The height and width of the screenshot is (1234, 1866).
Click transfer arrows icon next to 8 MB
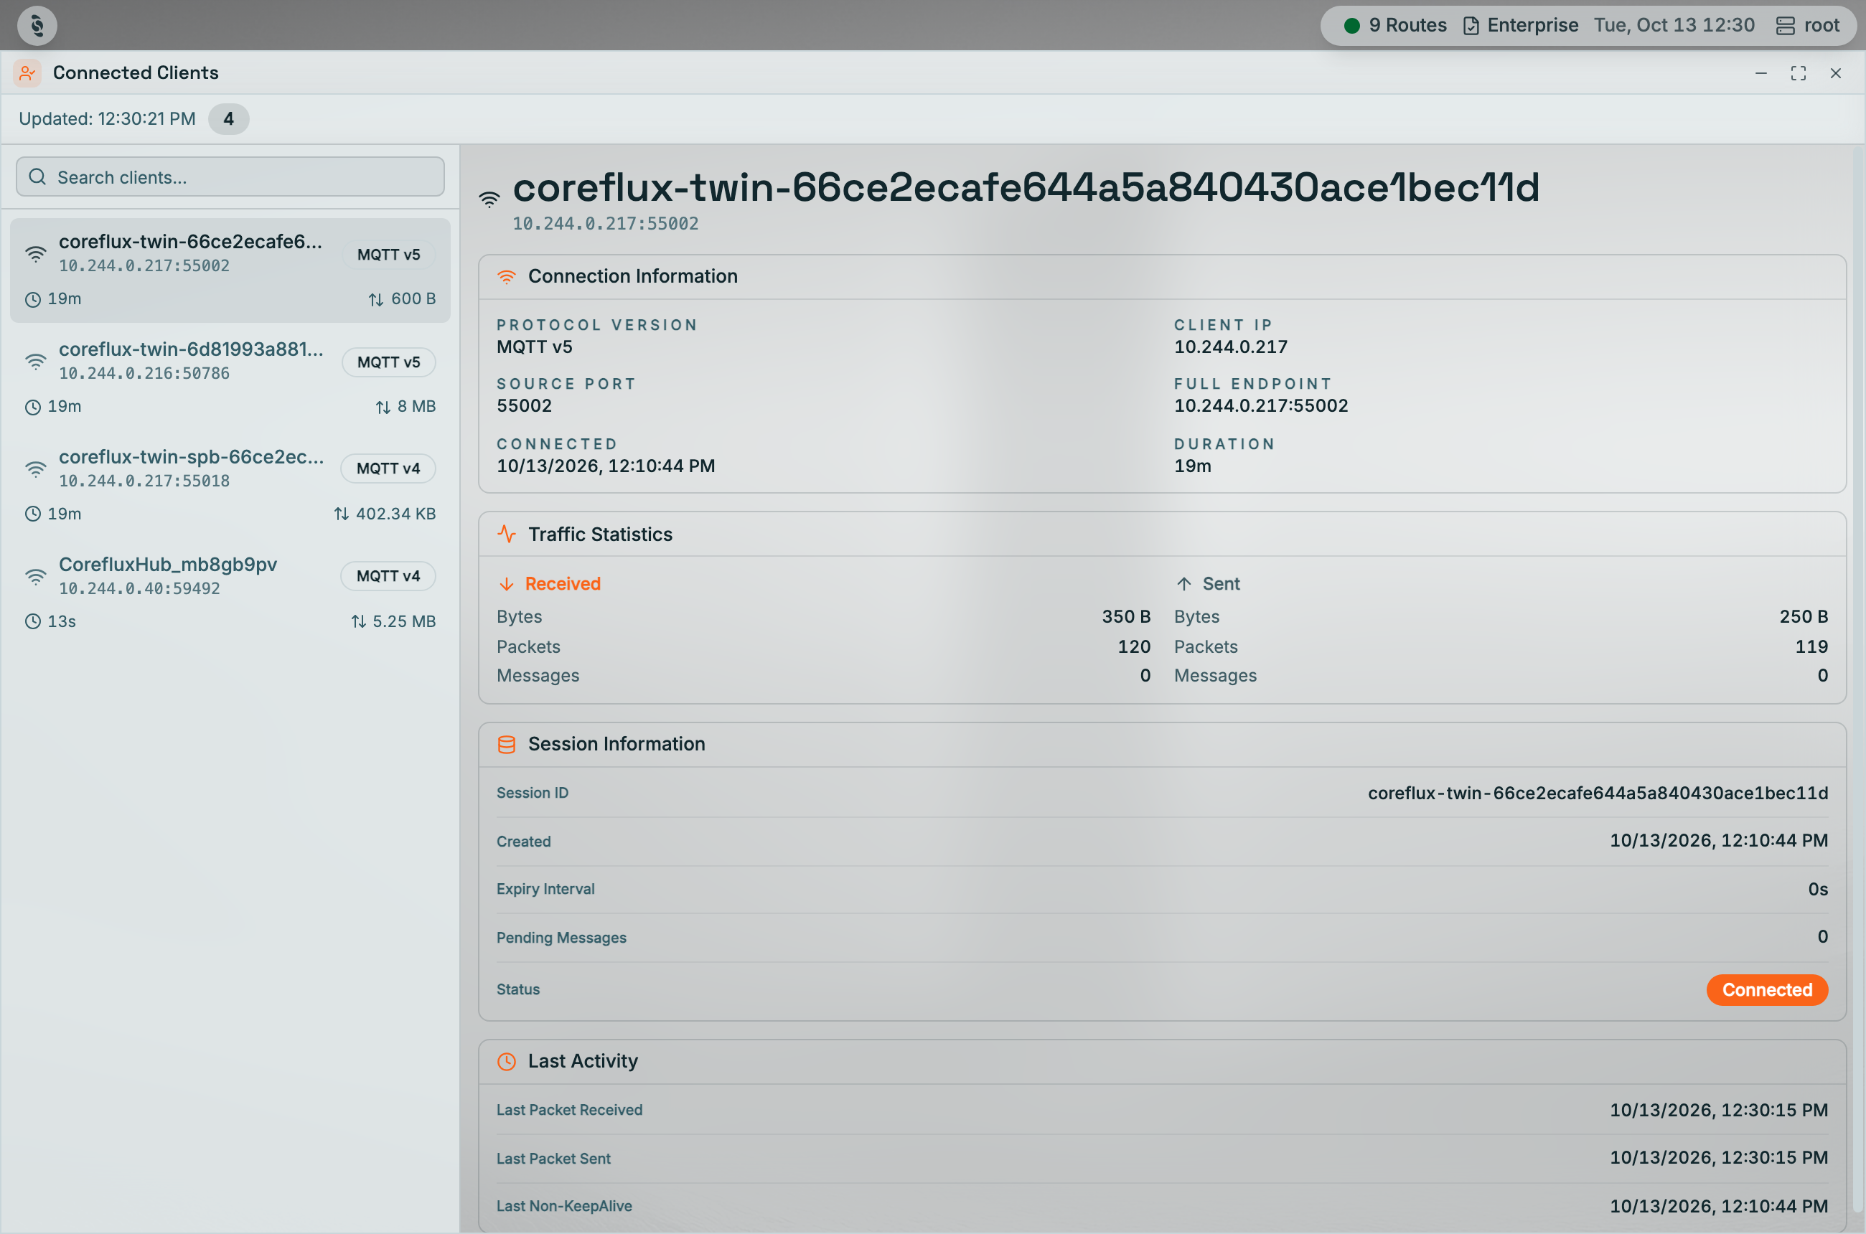click(383, 407)
